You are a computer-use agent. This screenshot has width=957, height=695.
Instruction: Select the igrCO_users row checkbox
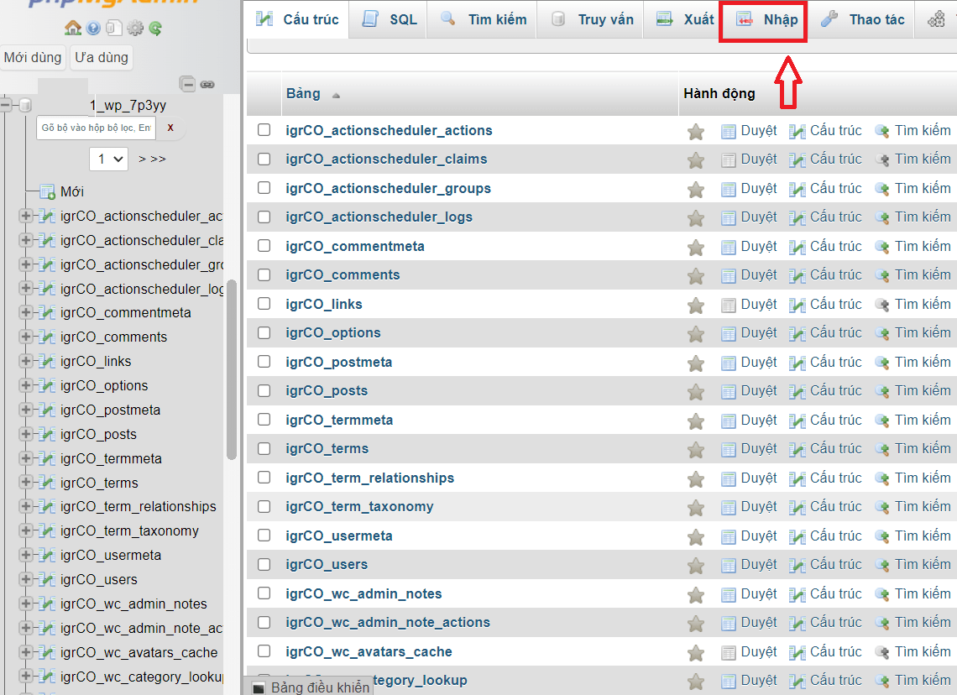[264, 564]
